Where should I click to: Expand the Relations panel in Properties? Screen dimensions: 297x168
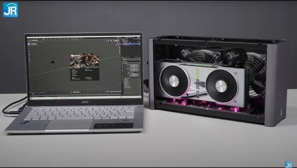coord(126,79)
